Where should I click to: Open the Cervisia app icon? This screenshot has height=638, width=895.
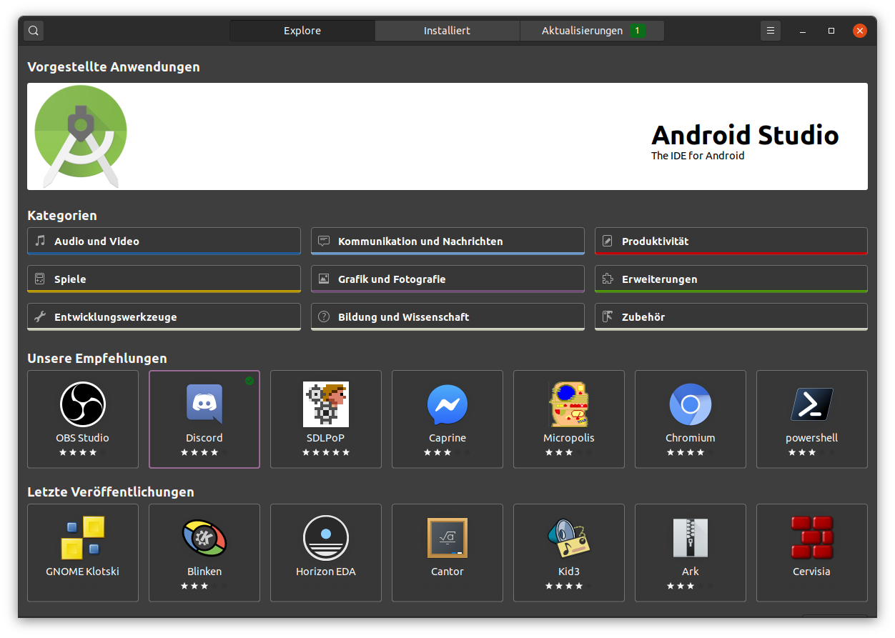point(812,538)
